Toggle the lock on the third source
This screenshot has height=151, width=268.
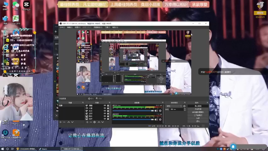click(x=108, y=111)
